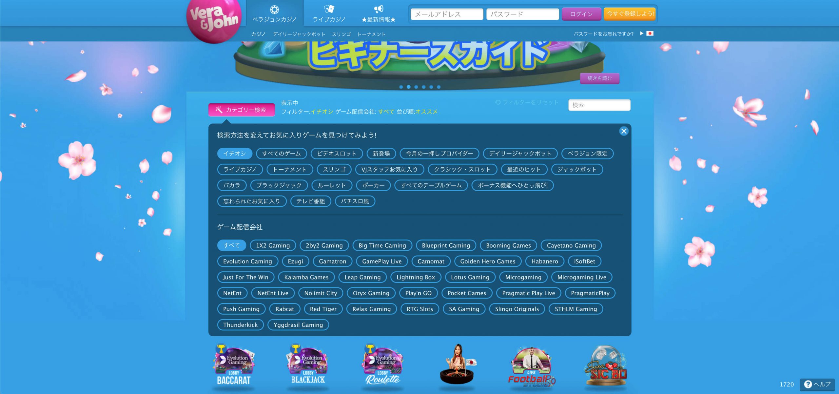
Task: Open the ベラジョンカジノ casino tab
Action: pos(274,13)
